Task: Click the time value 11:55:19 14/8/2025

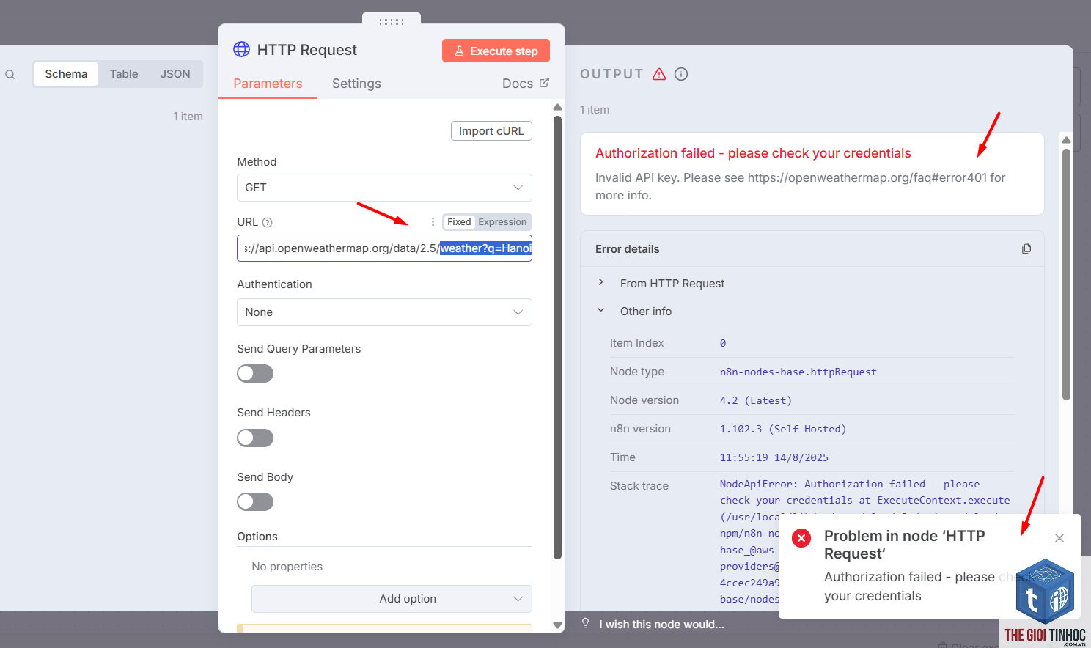Action: [x=774, y=457]
